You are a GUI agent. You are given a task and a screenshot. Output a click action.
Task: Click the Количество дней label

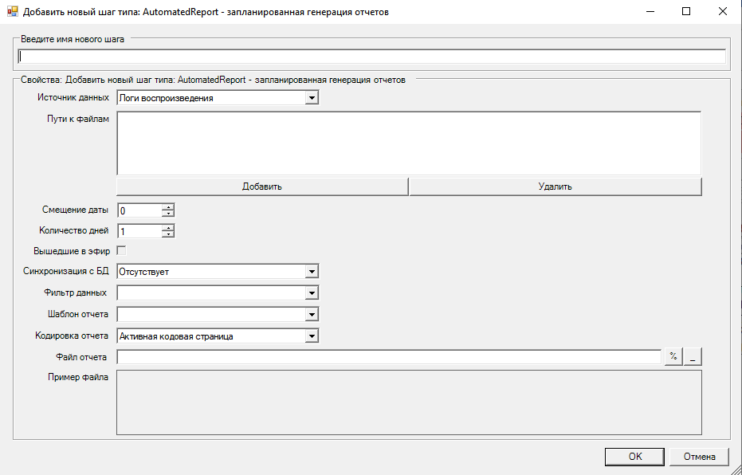74,230
